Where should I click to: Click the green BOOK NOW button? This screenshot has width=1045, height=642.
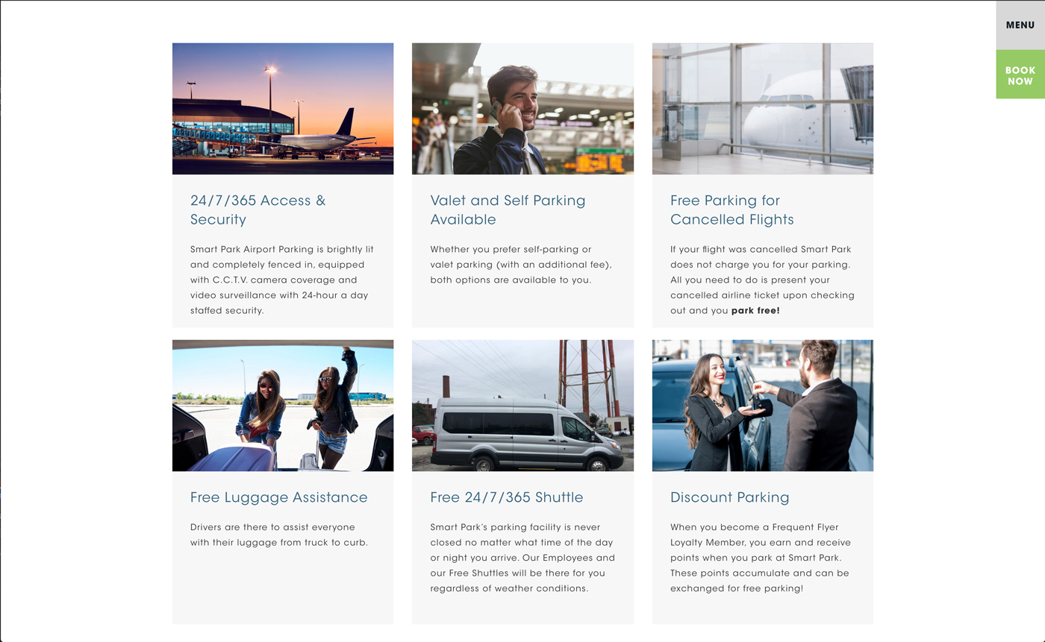(x=1020, y=75)
